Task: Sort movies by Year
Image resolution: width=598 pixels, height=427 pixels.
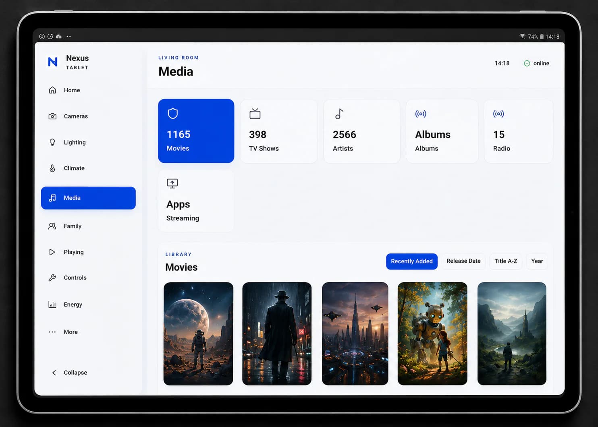Action: tap(537, 261)
